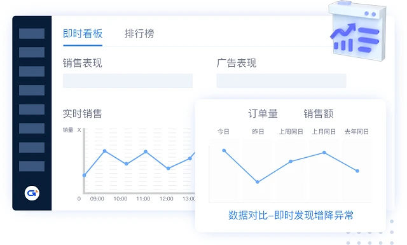Select the last sidebar menu block
This screenshot has height=245, width=407.
pos(32,166)
